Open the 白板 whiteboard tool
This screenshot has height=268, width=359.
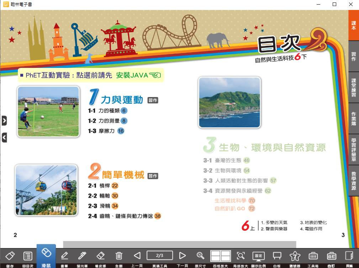click(x=277, y=256)
